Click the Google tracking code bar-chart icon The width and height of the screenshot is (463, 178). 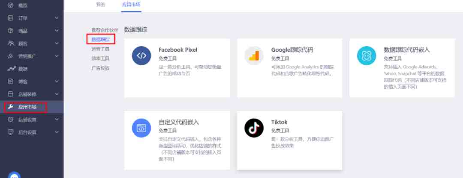click(254, 55)
